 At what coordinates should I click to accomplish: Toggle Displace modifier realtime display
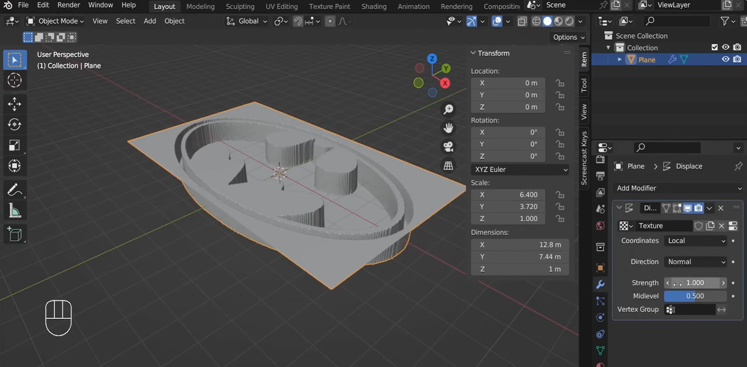click(687, 208)
